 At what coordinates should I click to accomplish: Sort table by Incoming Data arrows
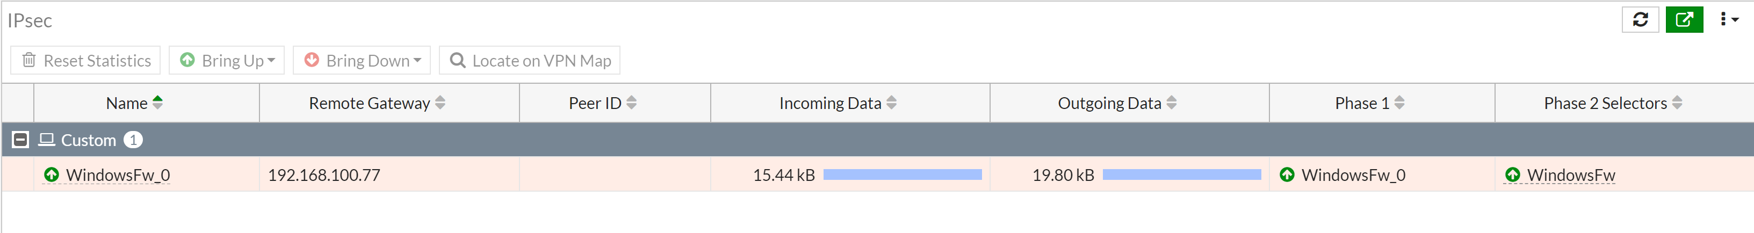[x=892, y=103]
